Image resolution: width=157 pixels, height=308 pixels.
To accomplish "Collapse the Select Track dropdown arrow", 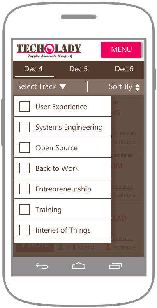I will (62, 87).
